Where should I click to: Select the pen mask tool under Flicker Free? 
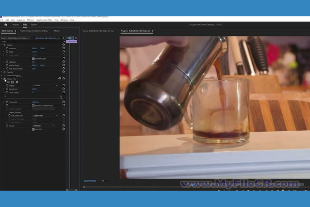tap(17, 82)
